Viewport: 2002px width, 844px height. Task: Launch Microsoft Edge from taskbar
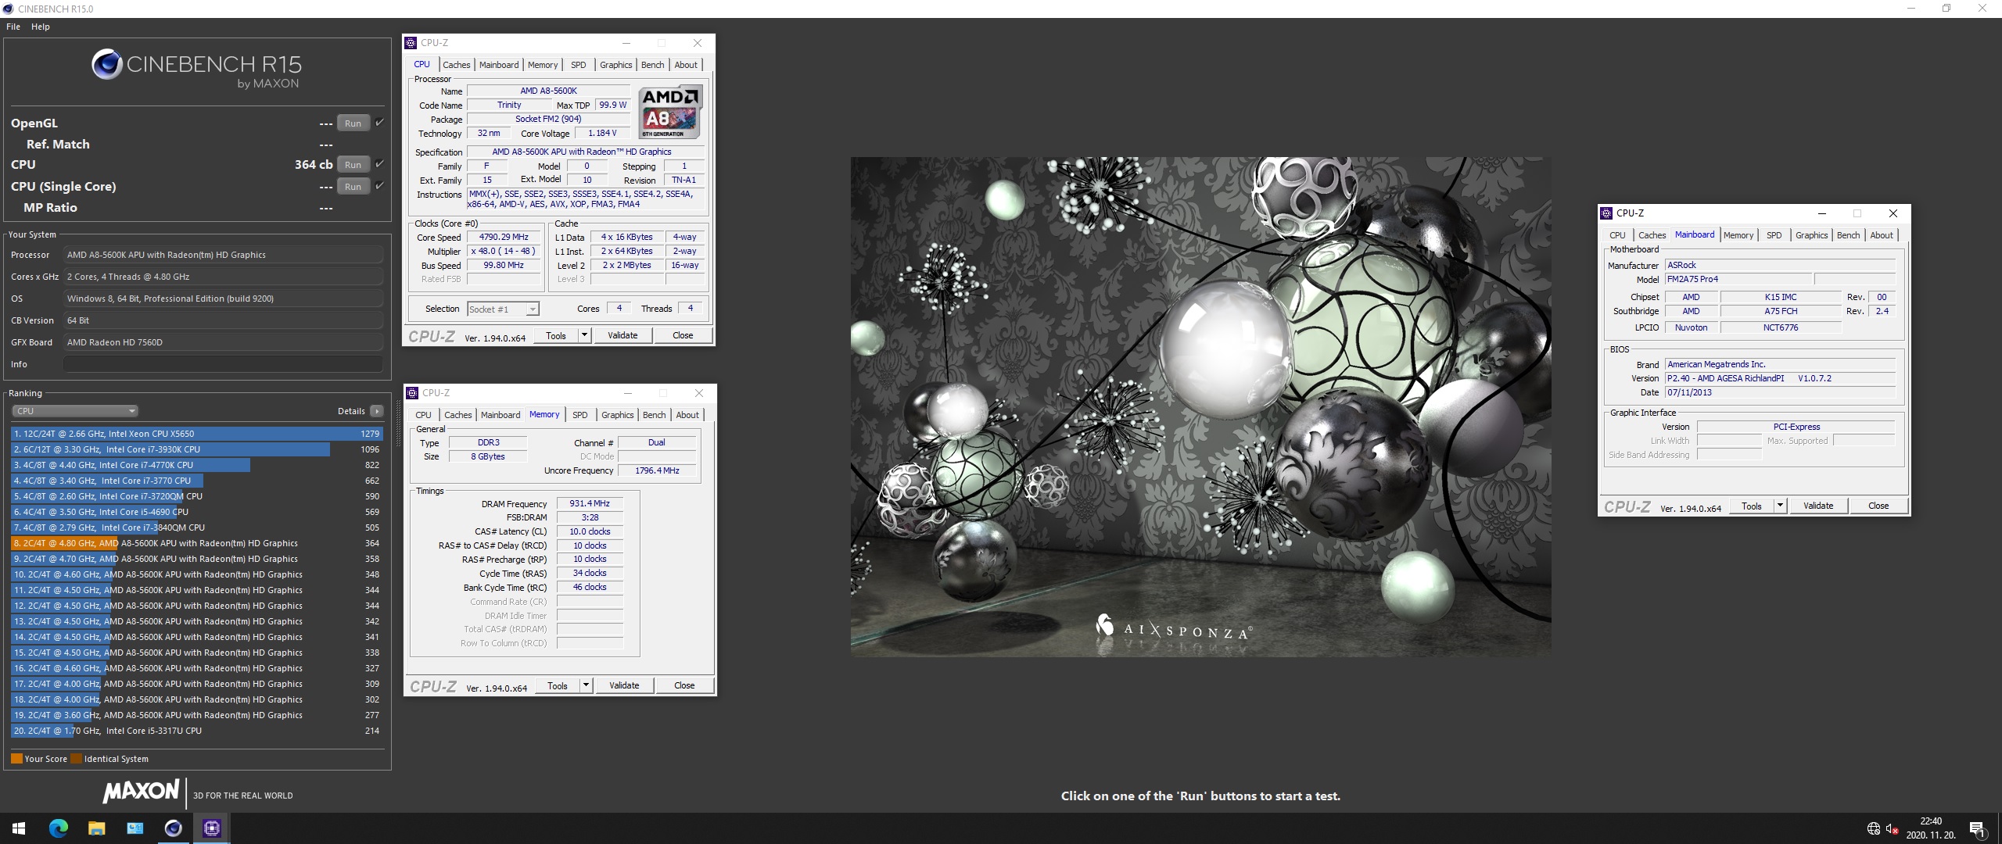pyautogui.click(x=59, y=828)
